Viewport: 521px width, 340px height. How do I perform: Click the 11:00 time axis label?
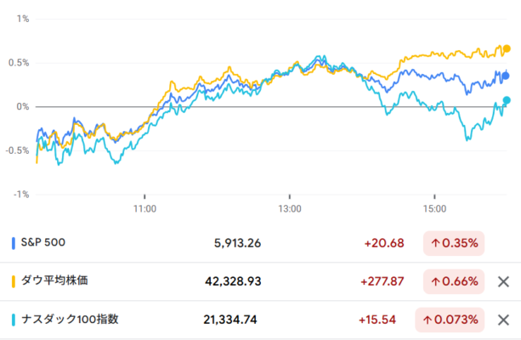pyautogui.click(x=144, y=207)
